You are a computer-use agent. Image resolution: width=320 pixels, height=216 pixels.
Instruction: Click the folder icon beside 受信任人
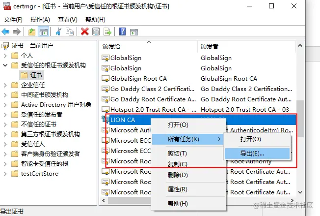tap(15, 144)
